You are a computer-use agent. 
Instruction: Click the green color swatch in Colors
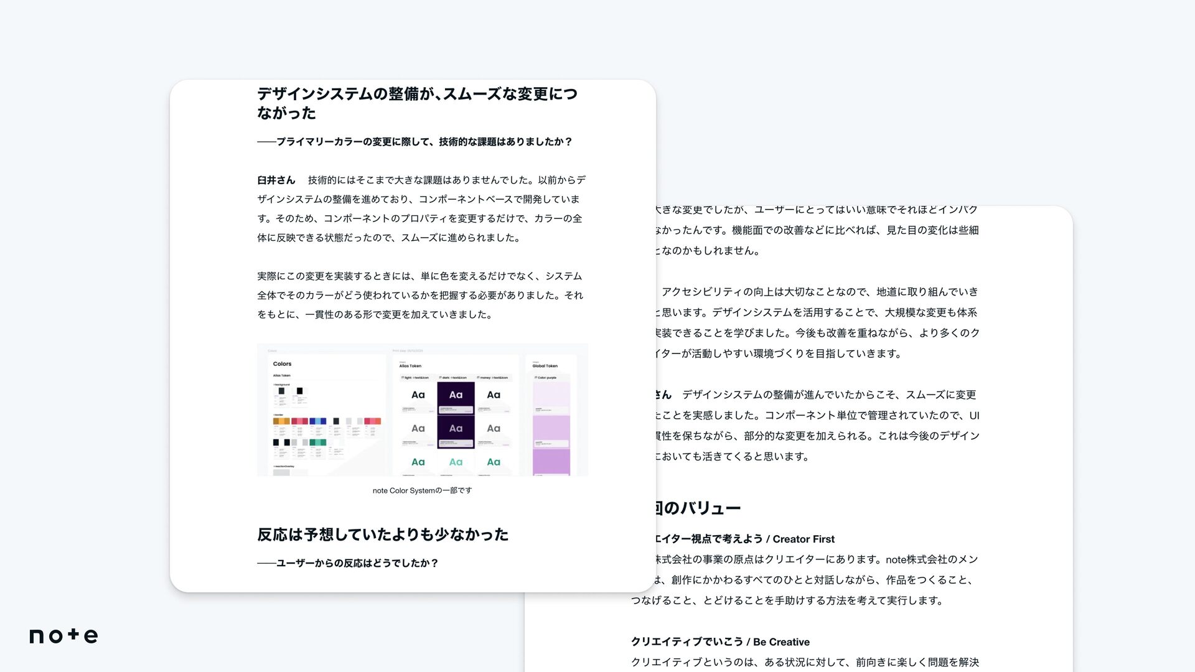tap(317, 442)
